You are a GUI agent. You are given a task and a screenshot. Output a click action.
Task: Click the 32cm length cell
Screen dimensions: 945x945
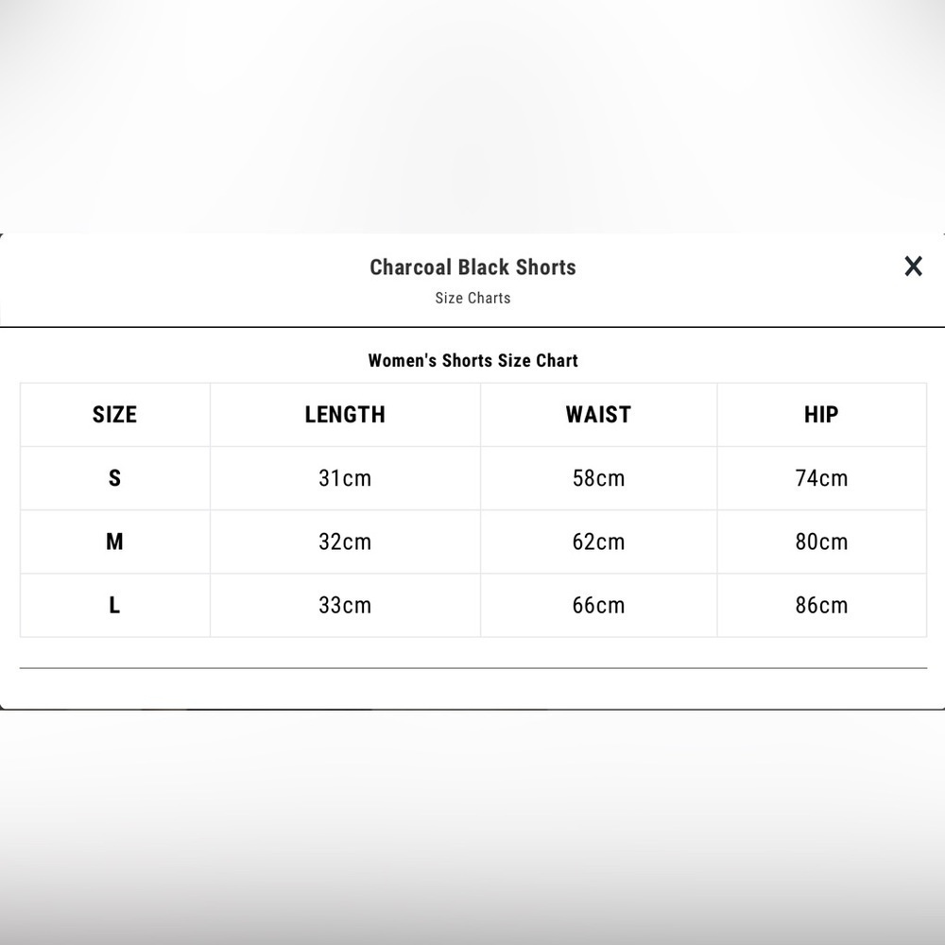tap(345, 541)
